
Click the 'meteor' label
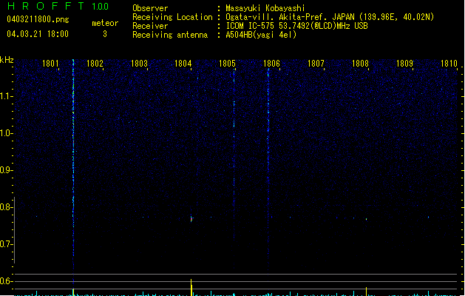(x=105, y=23)
